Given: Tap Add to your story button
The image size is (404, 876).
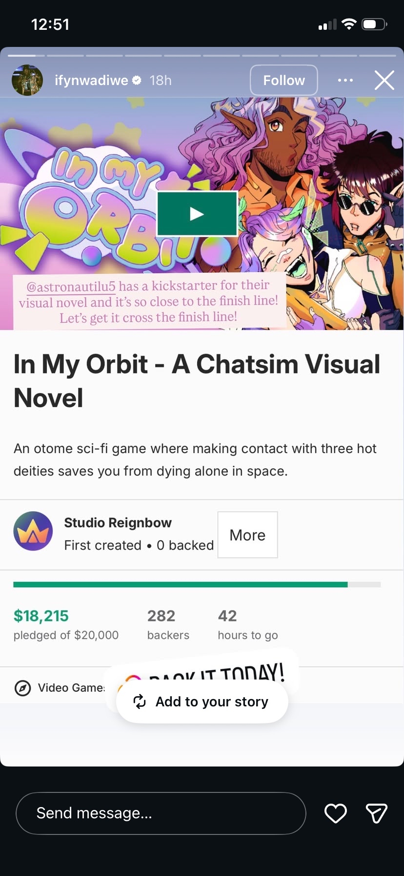Looking at the screenshot, I should coord(202,701).
